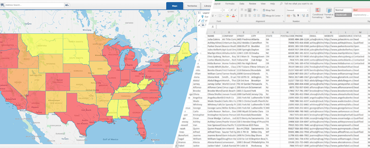Click the Comma Style icon
This screenshot has width=370, height=148.
tap(298, 16)
